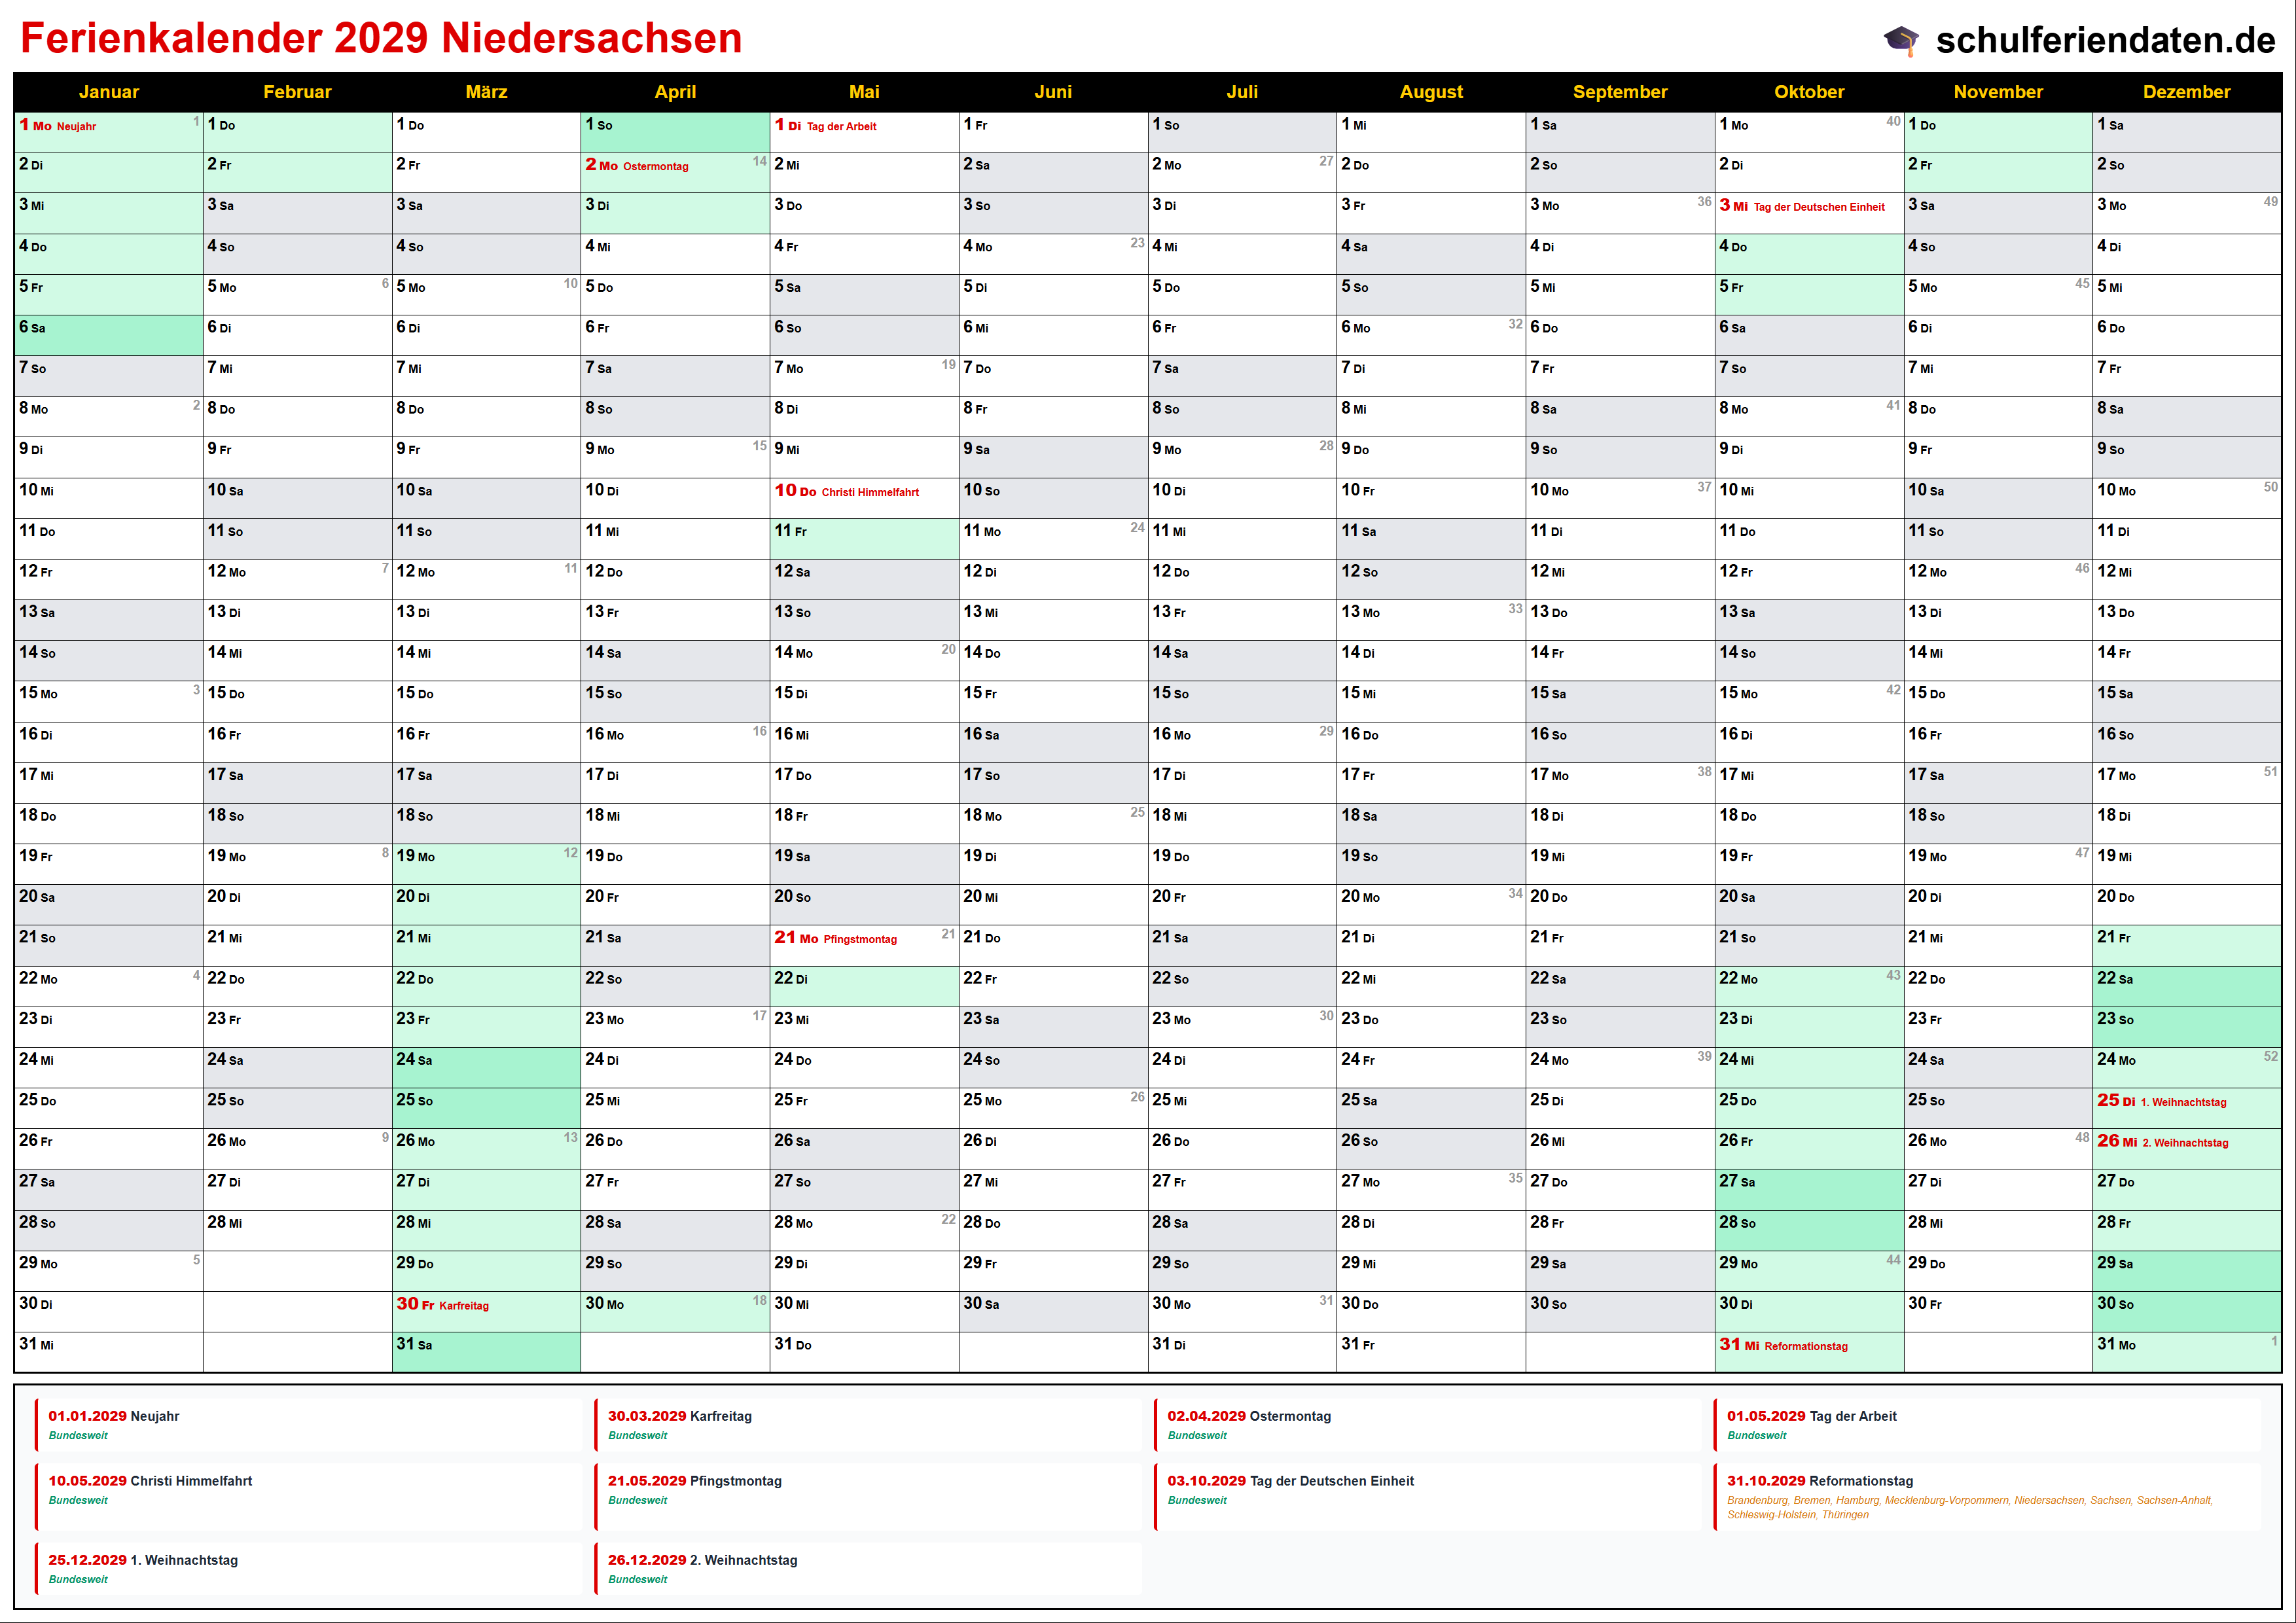The height and width of the screenshot is (1623, 2296).
Task: Click legend entry 26.12.2029 2. Weihnachtstag
Action: 702,1560
